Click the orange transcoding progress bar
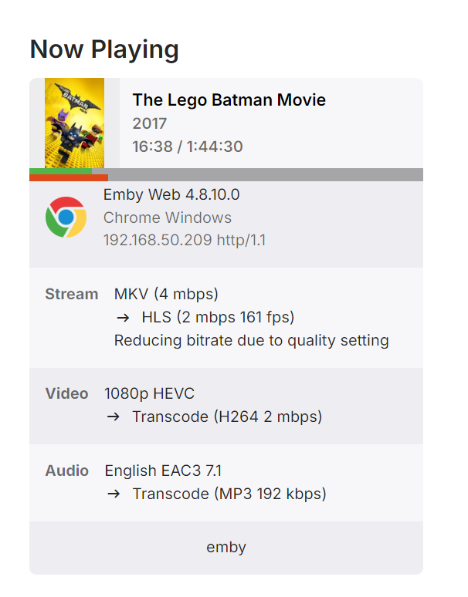The height and width of the screenshot is (597, 468). [68, 178]
